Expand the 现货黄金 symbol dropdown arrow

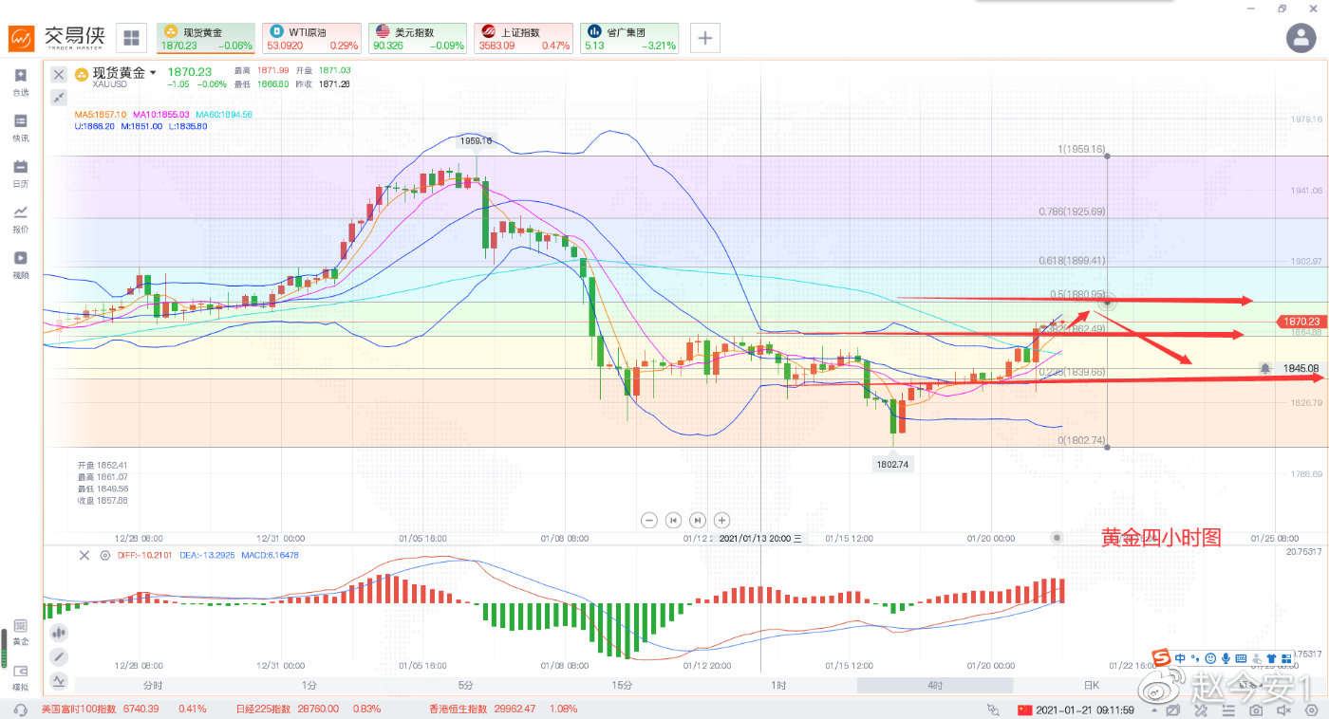click(x=153, y=73)
